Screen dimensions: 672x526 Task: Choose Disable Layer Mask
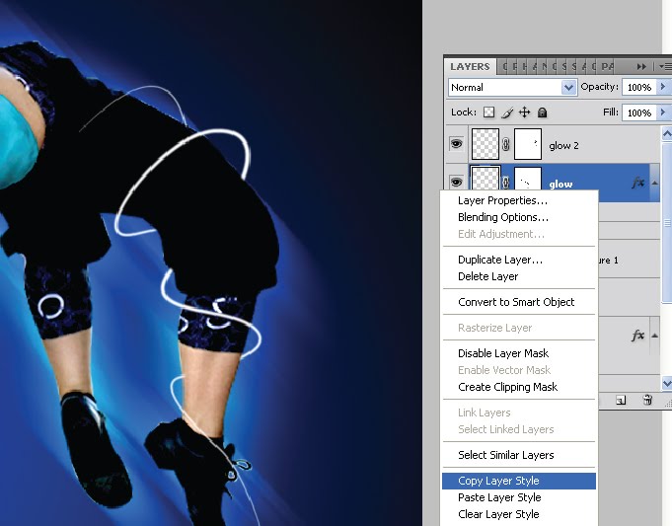point(519,353)
